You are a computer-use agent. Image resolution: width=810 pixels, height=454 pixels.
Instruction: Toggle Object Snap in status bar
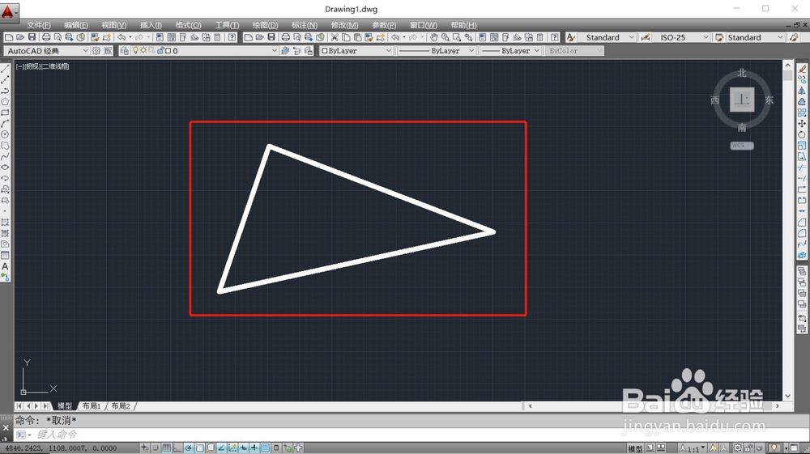pyautogui.click(x=199, y=448)
